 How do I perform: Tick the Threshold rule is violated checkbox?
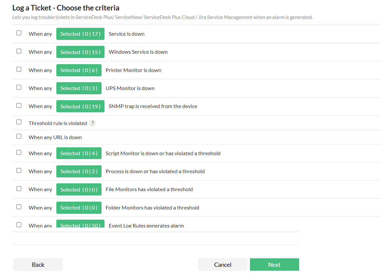(19, 122)
